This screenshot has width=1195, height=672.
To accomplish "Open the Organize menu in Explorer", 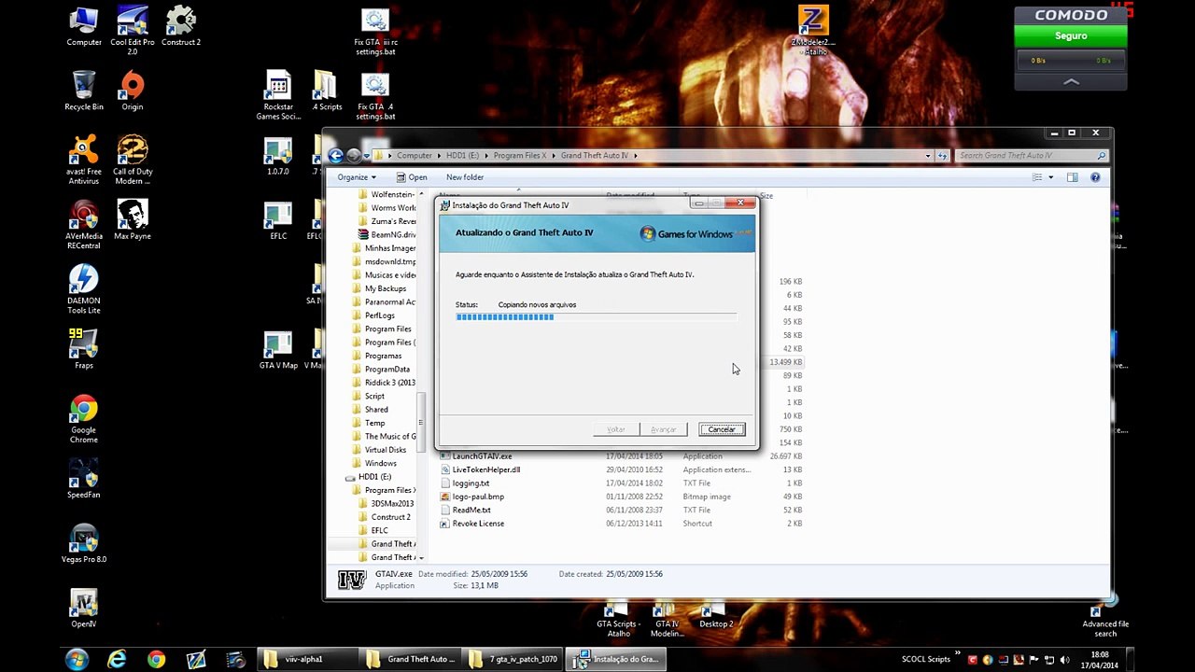I will pyautogui.click(x=357, y=177).
